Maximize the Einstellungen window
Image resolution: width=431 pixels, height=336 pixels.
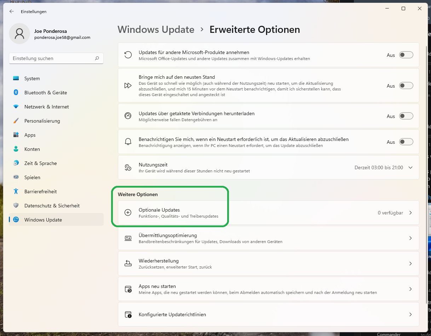(403, 8)
